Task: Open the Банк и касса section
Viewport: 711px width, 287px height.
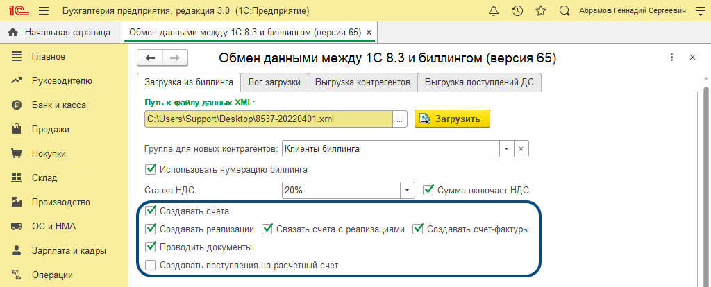Action: pyautogui.click(x=59, y=105)
